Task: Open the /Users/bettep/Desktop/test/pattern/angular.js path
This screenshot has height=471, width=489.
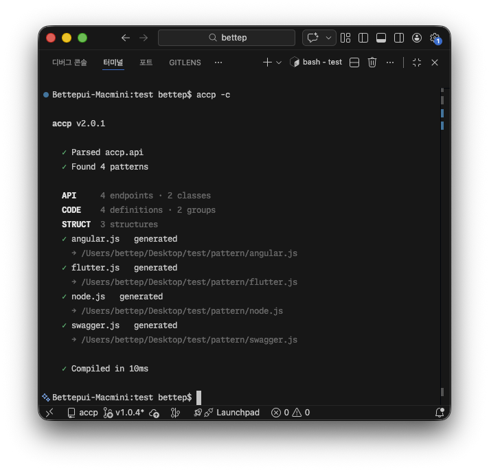Action: coord(189,253)
